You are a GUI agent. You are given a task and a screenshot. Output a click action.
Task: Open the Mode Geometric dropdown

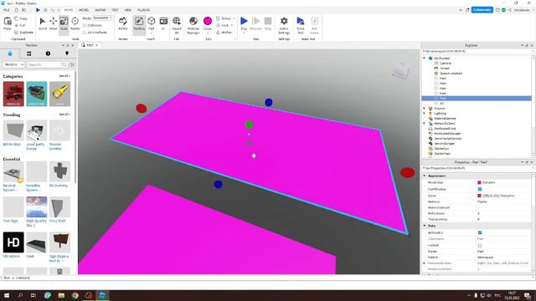click(x=103, y=18)
